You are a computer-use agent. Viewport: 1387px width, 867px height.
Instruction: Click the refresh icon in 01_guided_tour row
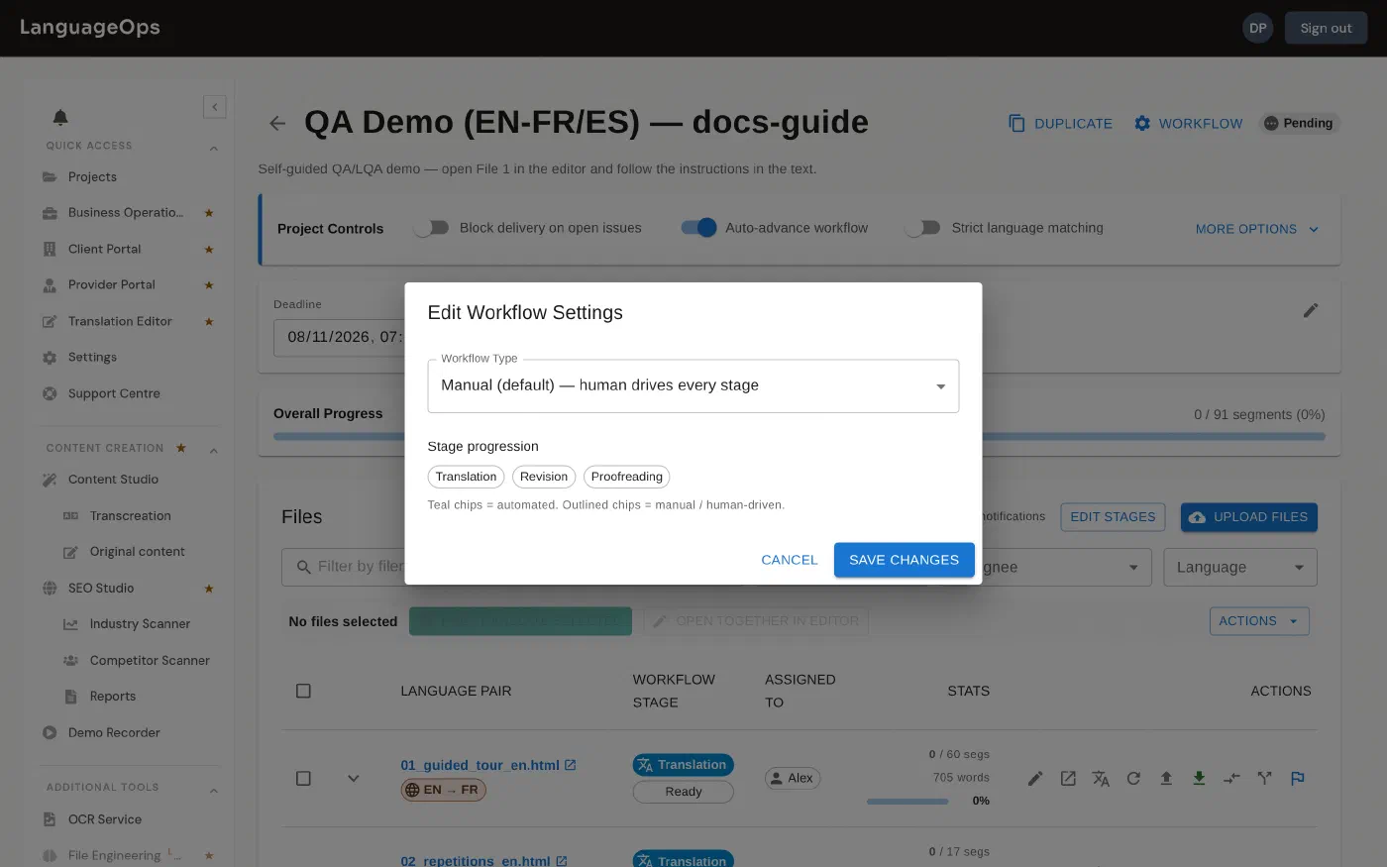click(1133, 779)
